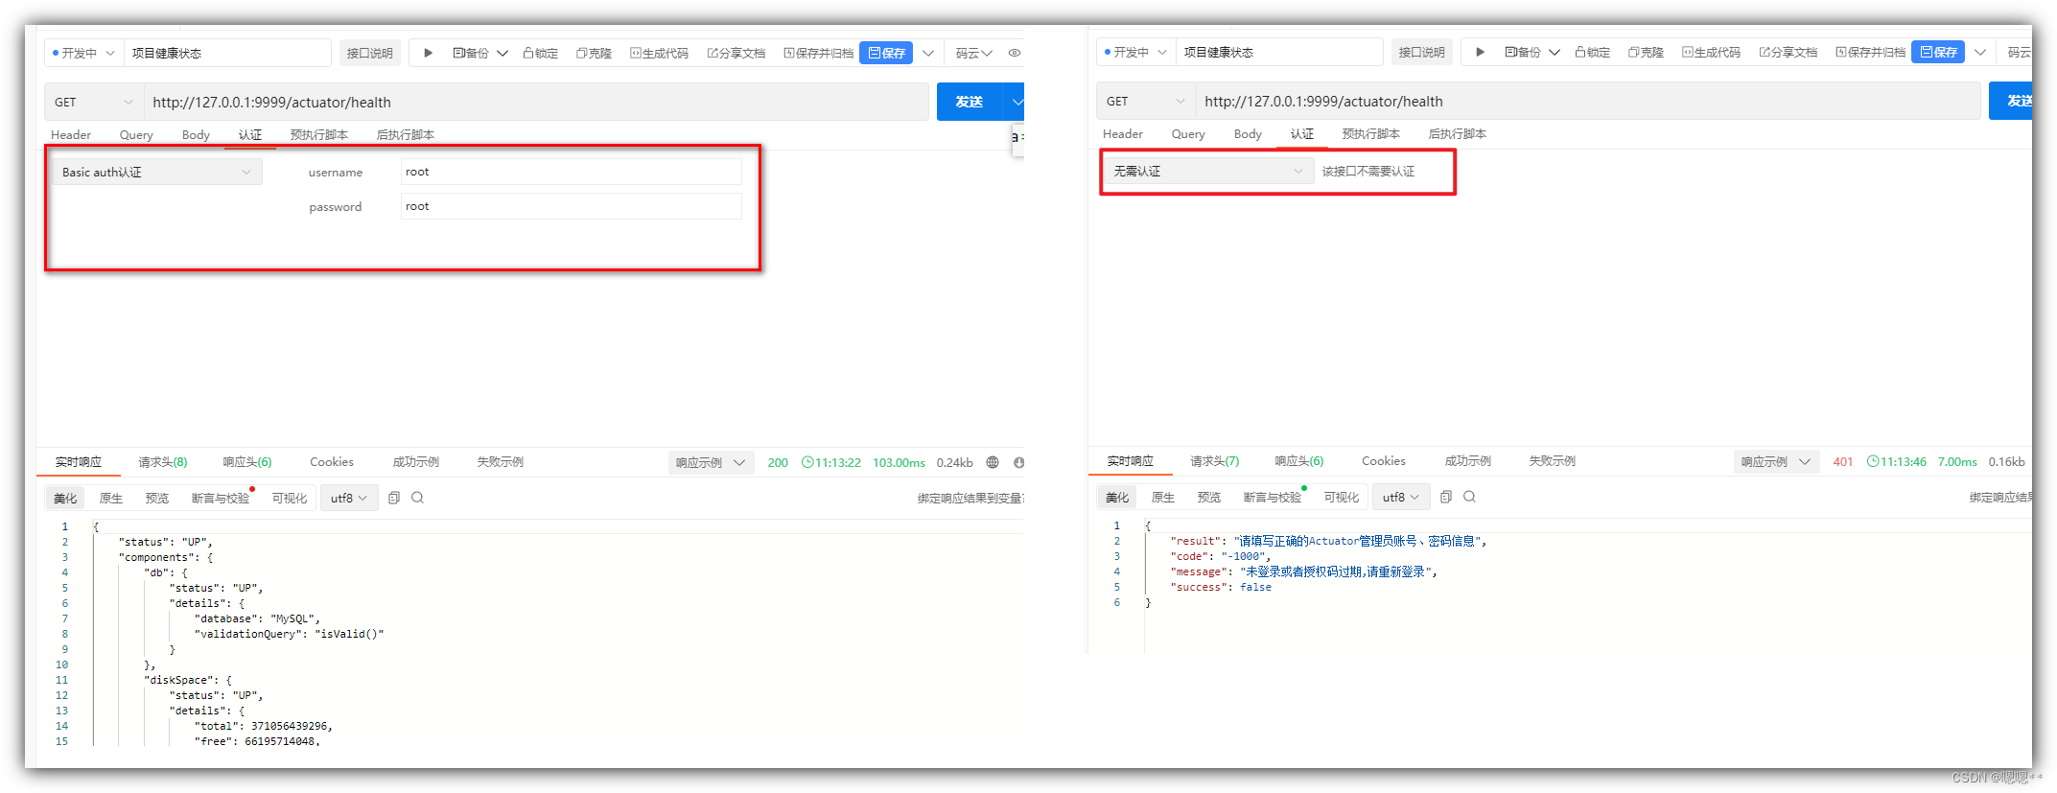Image resolution: width=2057 pixels, height=793 pixels.
Task: Open the 码云 dropdown in the left panel
Action: point(974,53)
